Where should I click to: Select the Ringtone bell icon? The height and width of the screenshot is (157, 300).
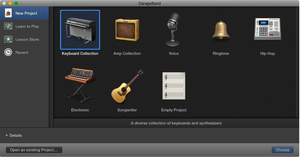tap(221, 30)
